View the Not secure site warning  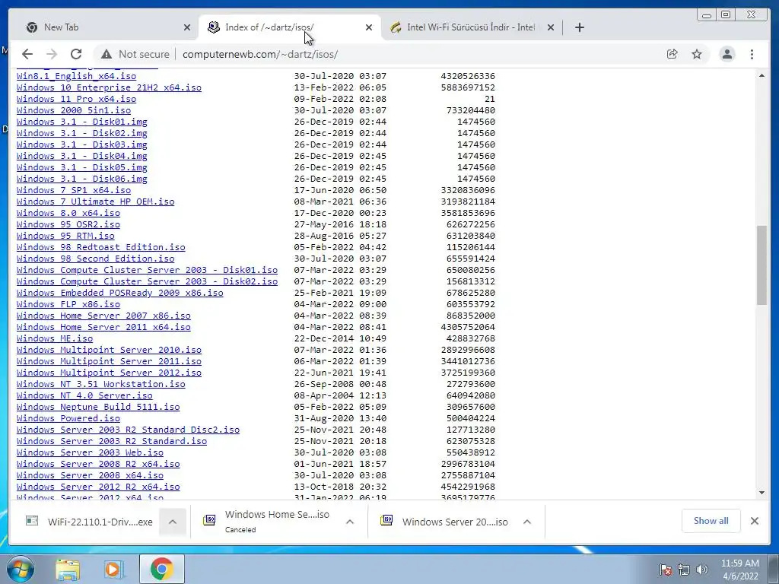(135, 54)
